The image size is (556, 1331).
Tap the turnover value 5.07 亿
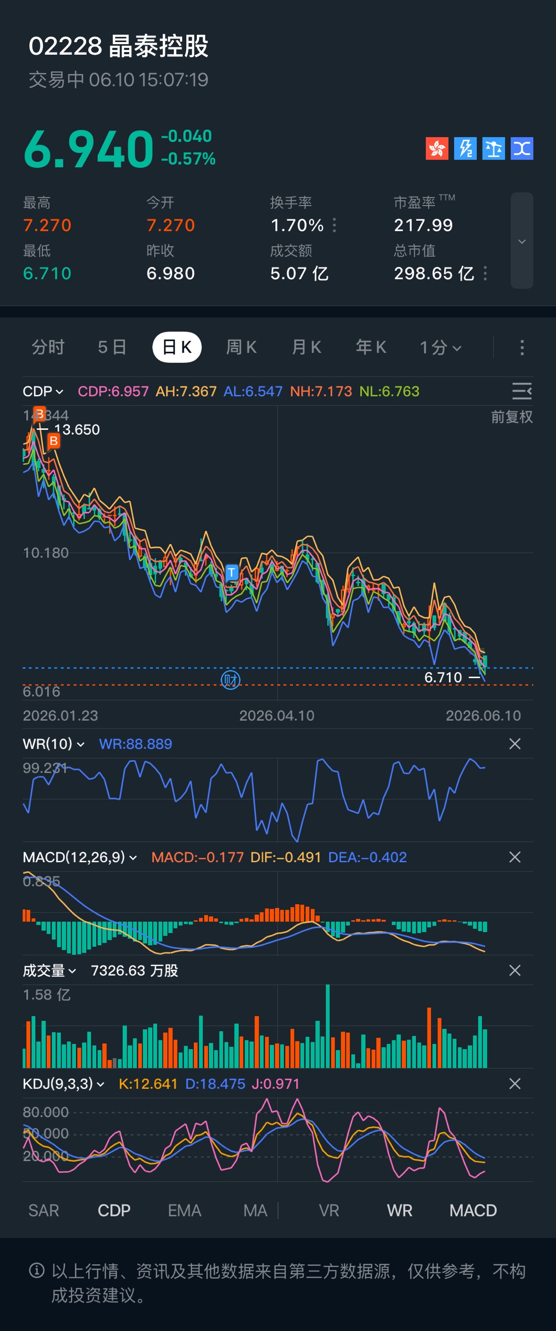tap(299, 273)
